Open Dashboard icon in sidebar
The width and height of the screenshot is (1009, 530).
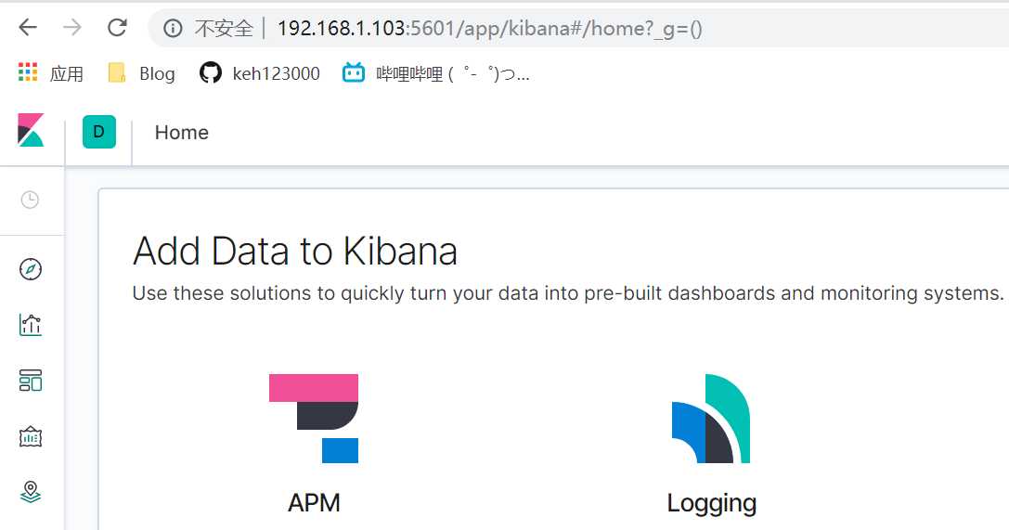click(x=31, y=381)
